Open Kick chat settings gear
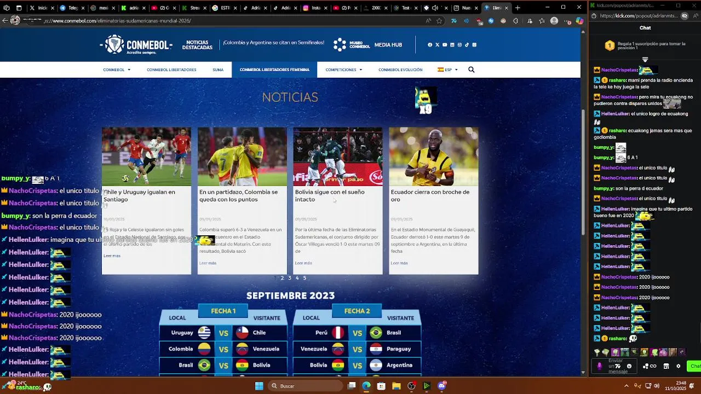Screen dimensions: 701x394 point(678,366)
